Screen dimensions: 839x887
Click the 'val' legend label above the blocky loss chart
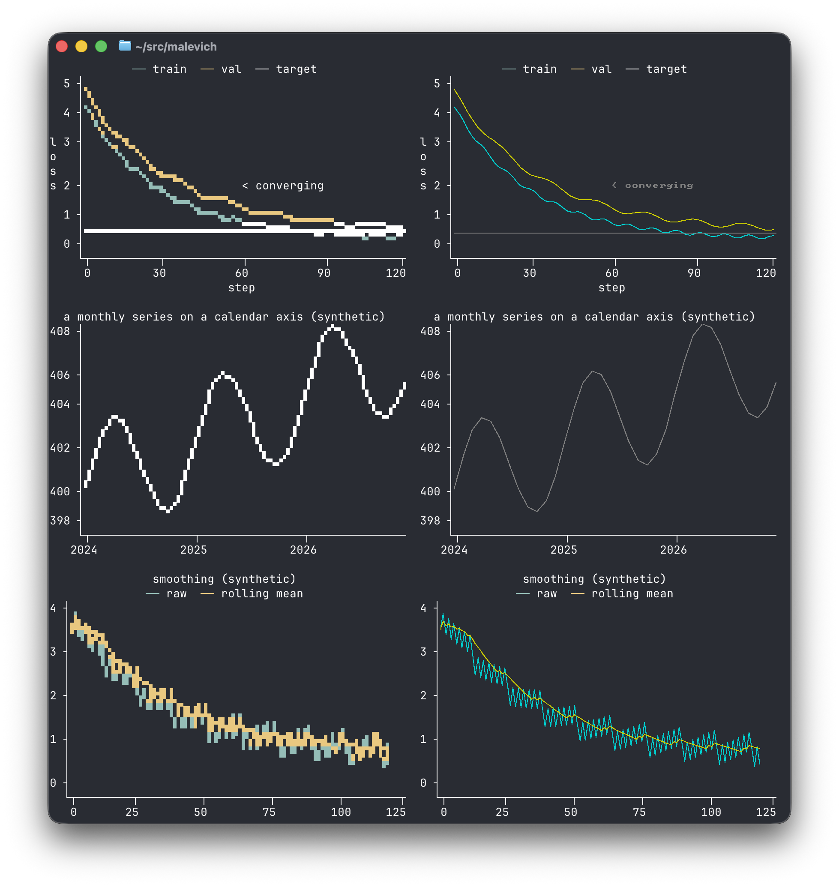[231, 69]
